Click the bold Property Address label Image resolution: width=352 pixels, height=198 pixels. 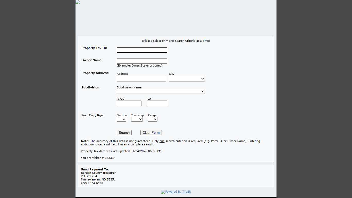[95, 73]
